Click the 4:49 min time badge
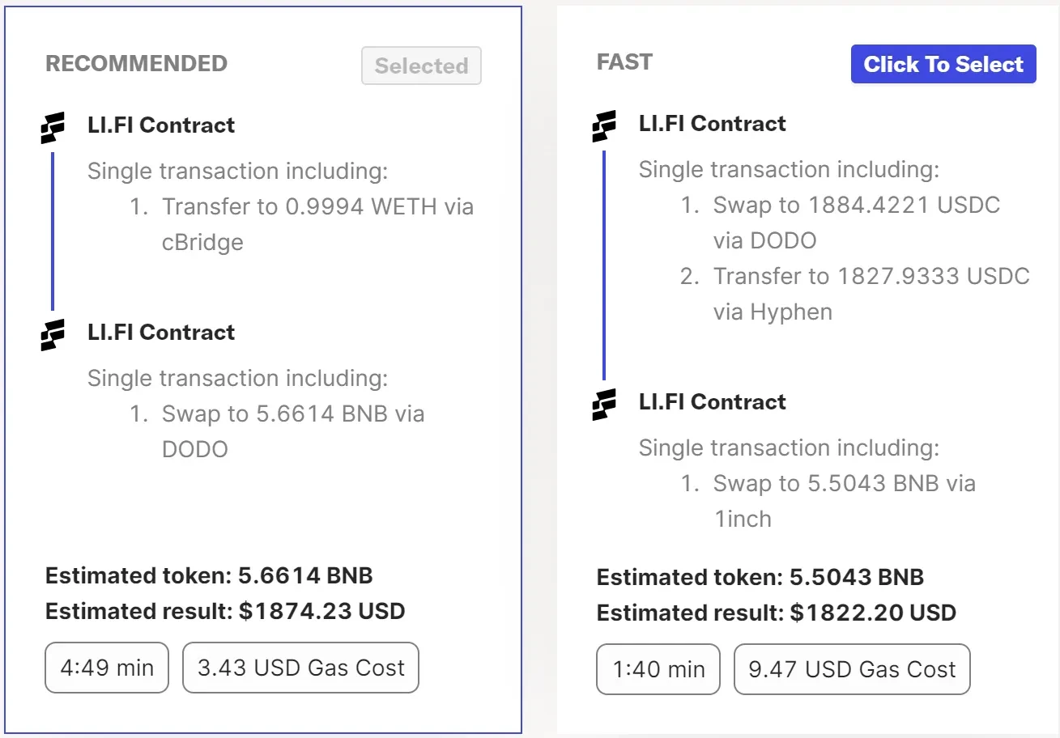This screenshot has width=1060, height=738. (x=107, y=668)
